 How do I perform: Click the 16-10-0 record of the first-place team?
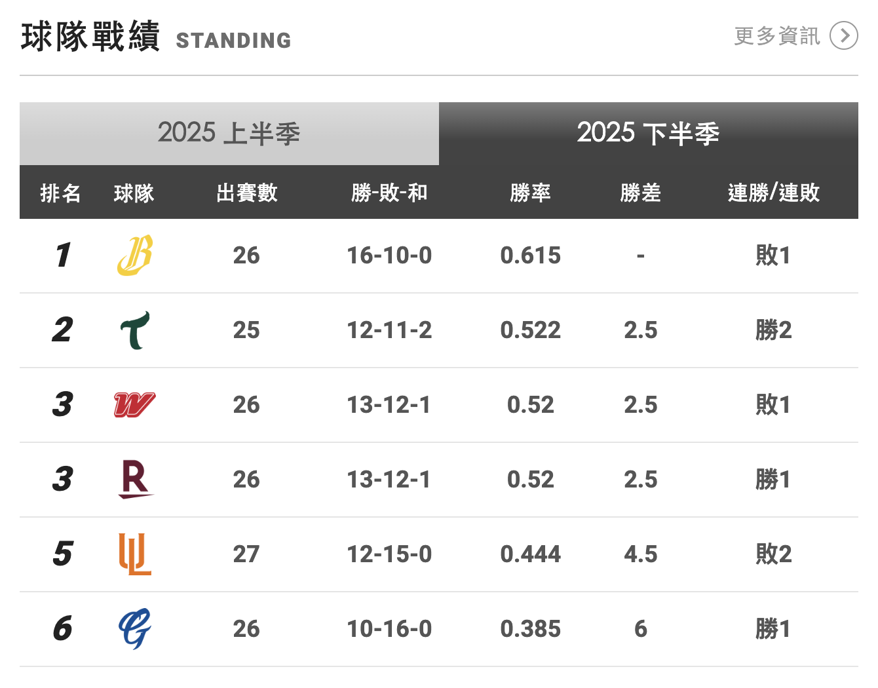point(389,256)
